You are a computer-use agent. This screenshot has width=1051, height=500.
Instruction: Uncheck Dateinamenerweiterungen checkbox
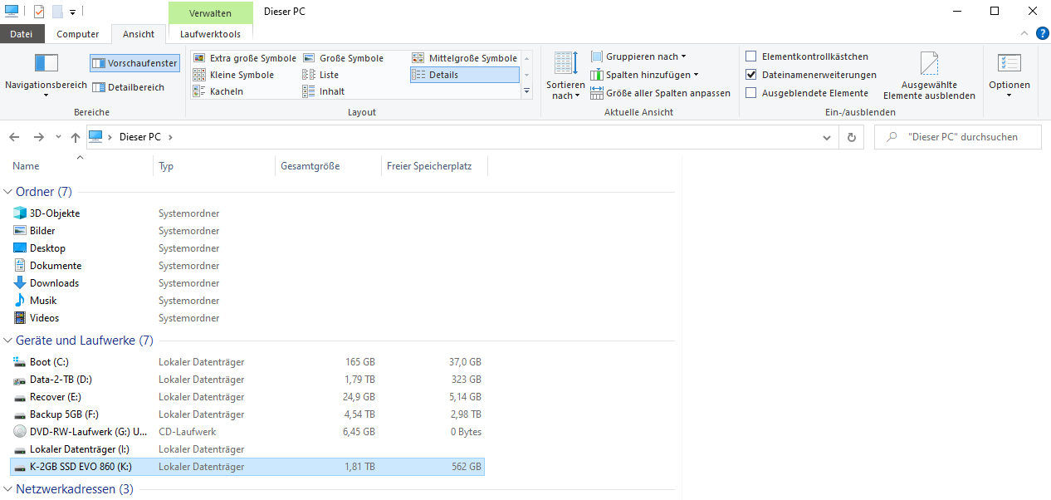[751, 75]
